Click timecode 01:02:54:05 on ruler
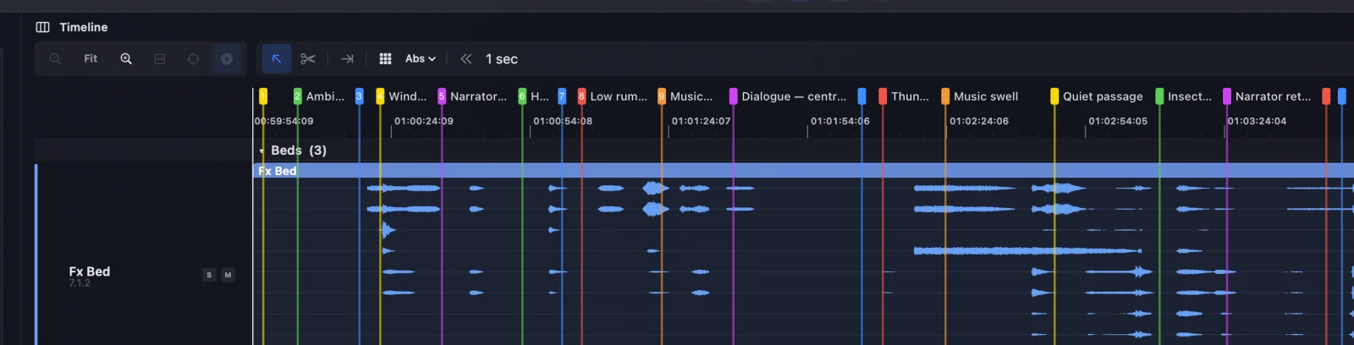This screenshot has width=1354, height=345. coord(1118,121)
